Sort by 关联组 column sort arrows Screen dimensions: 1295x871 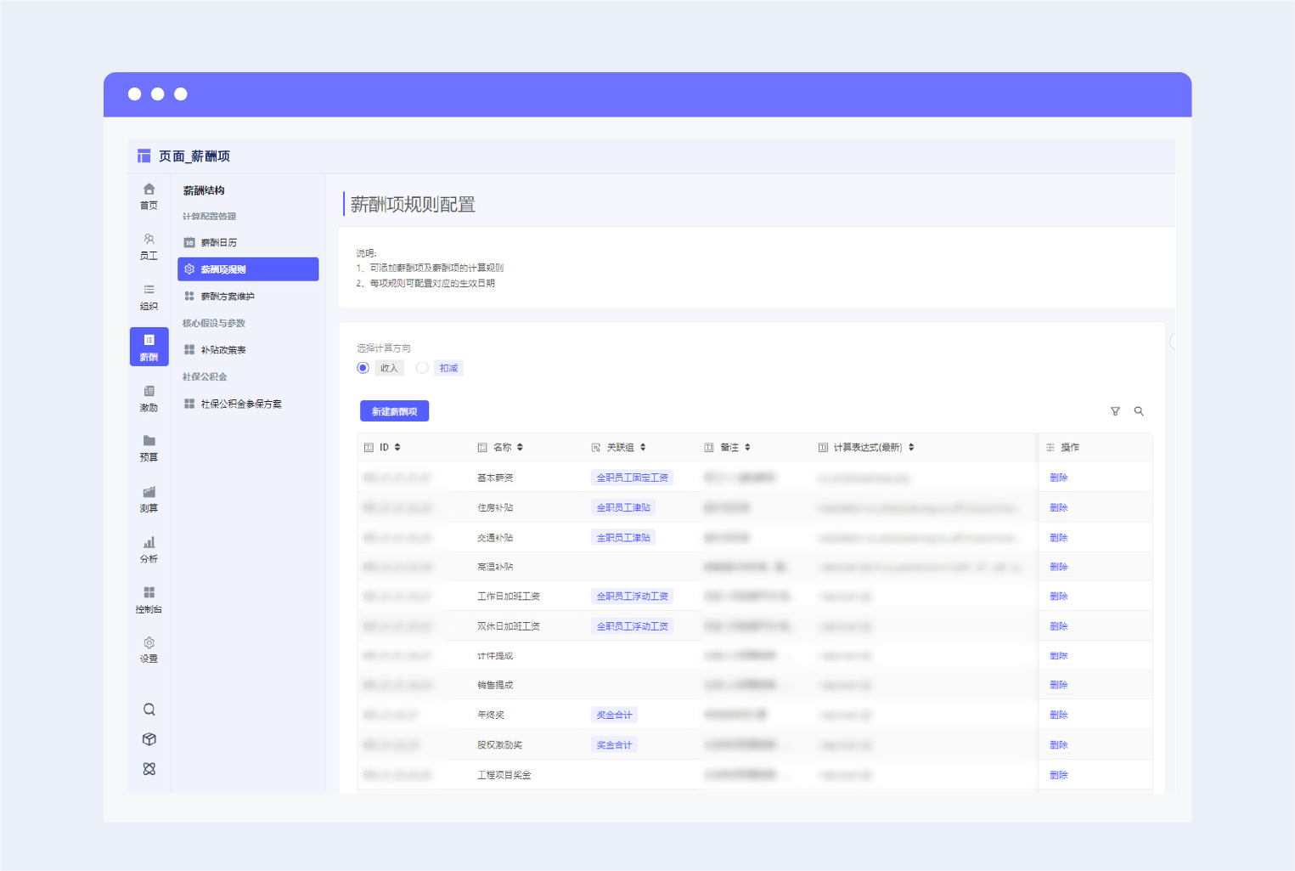click(643, 447)
